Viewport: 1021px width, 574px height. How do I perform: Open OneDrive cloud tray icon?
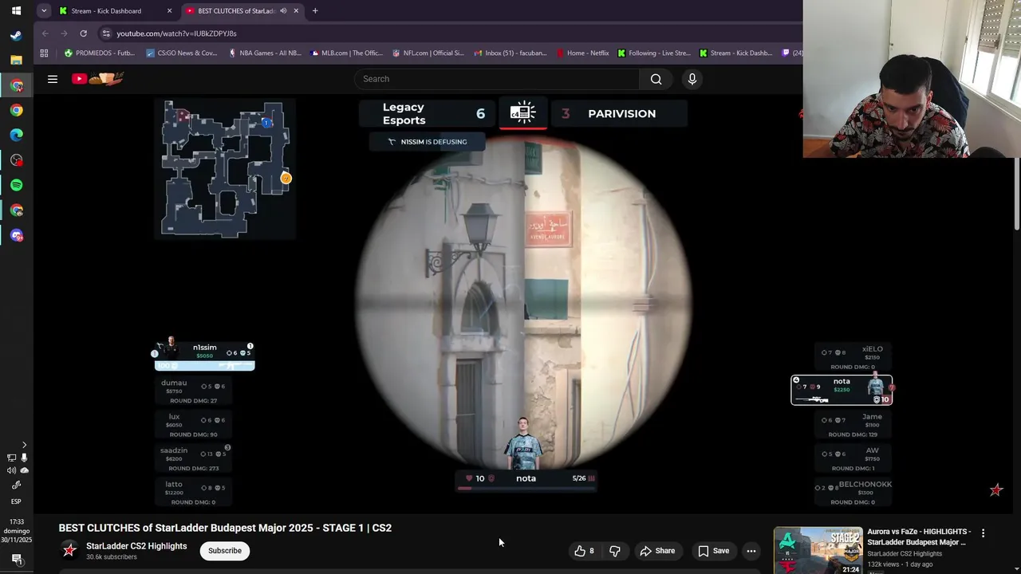24,470
